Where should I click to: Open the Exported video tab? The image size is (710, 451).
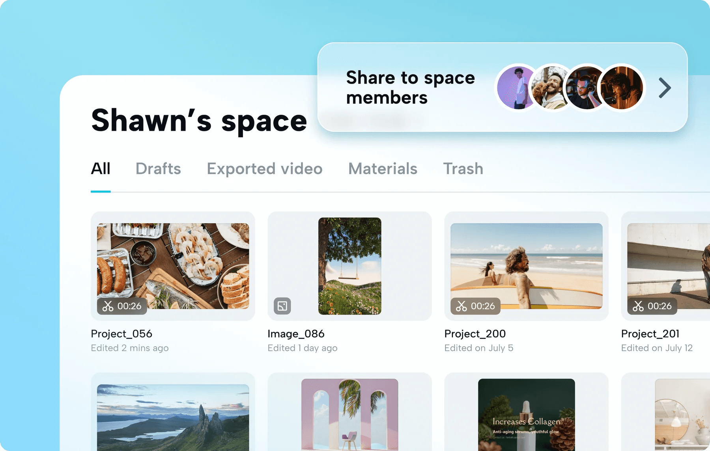265,169
